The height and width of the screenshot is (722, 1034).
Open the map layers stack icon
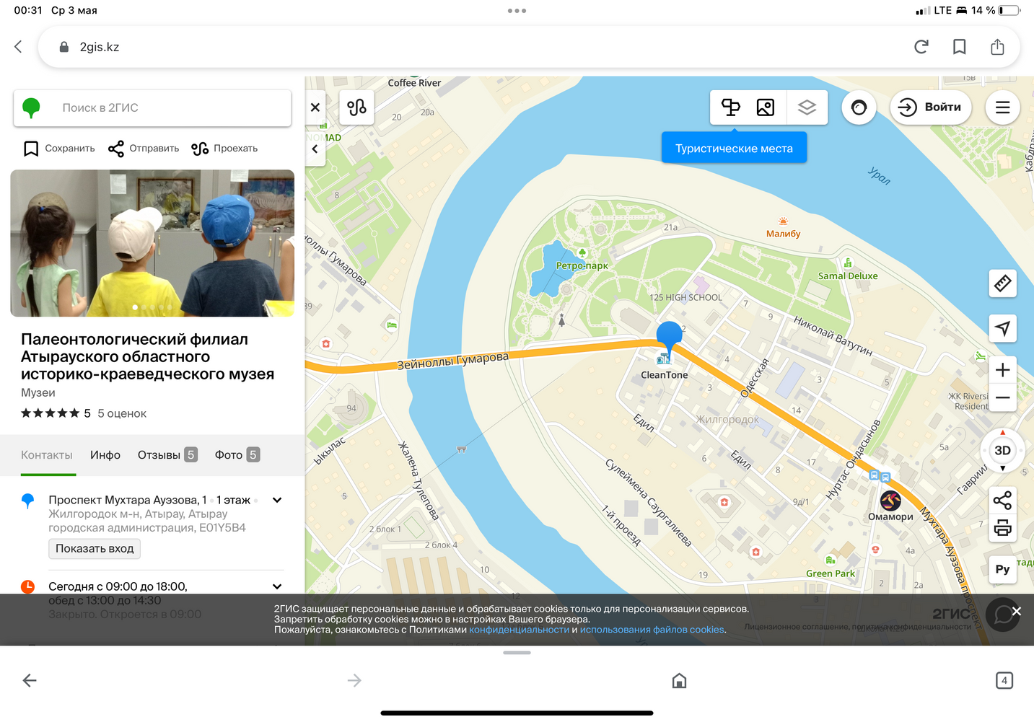click(x=807, y=107)
